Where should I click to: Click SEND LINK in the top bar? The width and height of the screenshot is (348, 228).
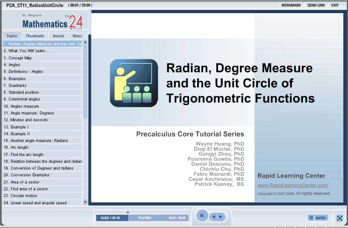(316, 6)
